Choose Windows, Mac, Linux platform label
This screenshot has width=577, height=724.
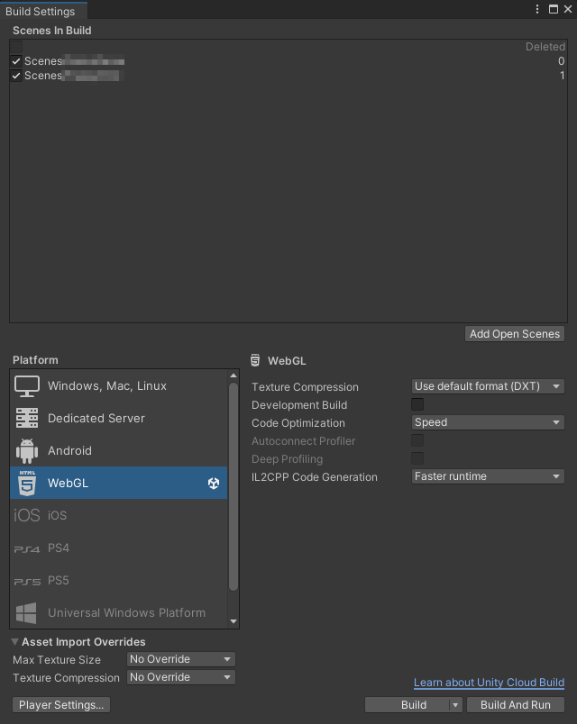(107, 386)
